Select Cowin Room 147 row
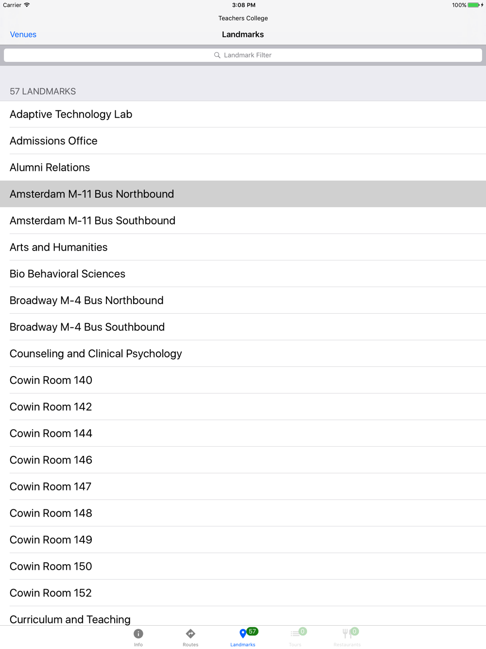486x649 pixels. (51, 487)
